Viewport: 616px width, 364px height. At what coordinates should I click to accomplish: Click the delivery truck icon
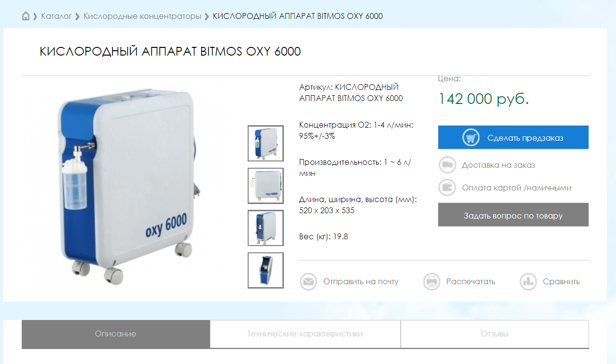(448, 165)
